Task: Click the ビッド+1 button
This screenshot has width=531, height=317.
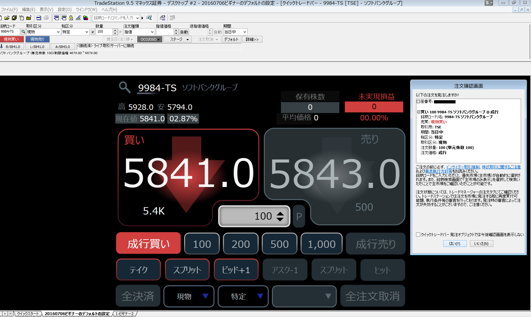Action: (236, 270)
